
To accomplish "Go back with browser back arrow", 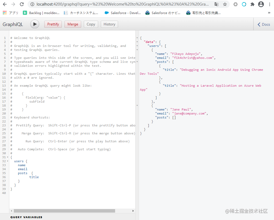I will click(x=5, y=4).
